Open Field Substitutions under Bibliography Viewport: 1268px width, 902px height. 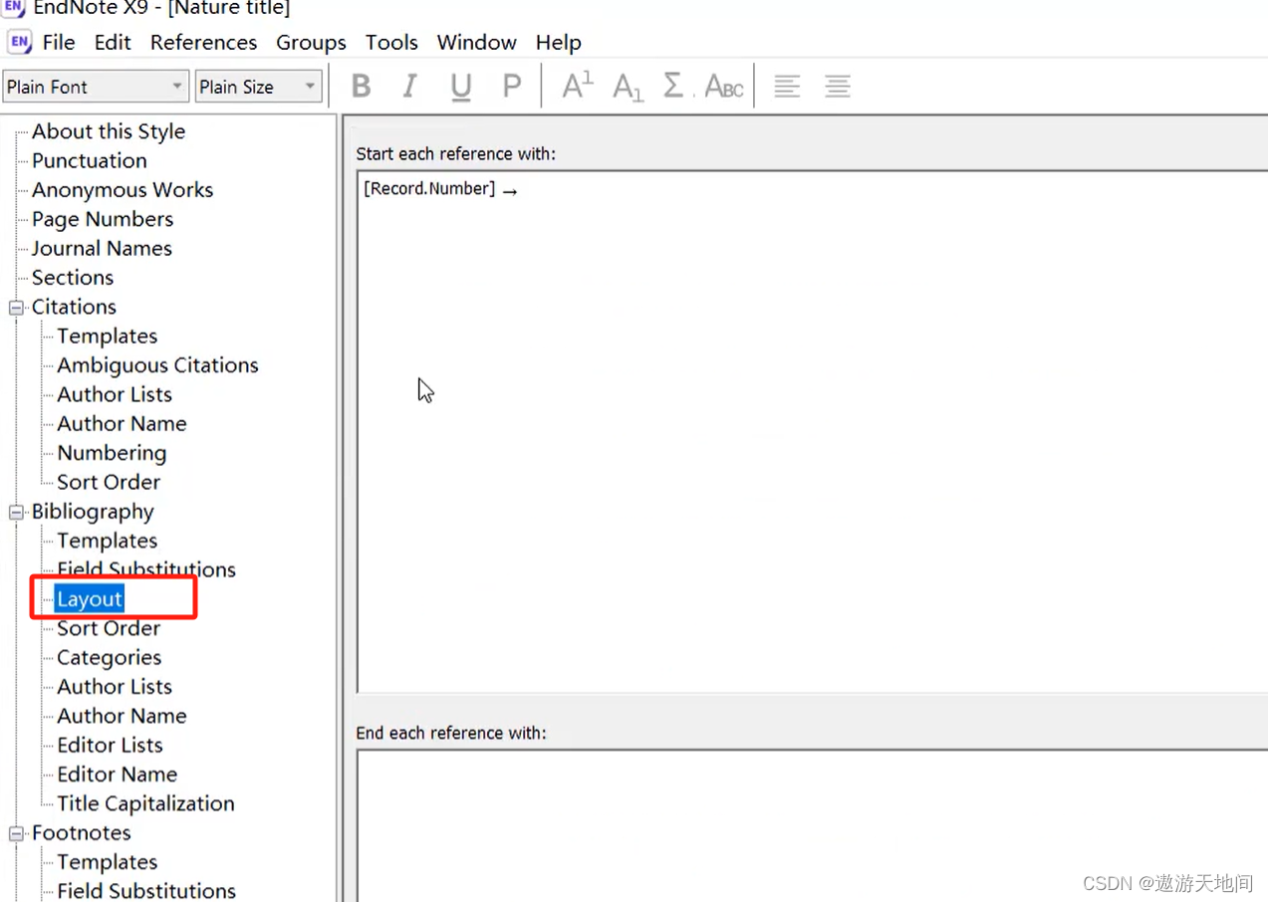coord(146,569)
